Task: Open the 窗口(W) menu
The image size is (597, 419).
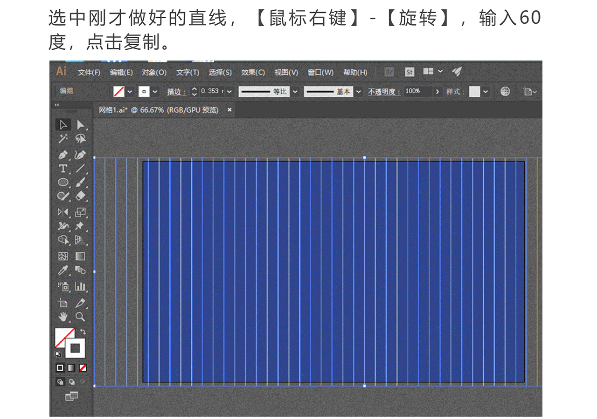Action: pos(321,73)
